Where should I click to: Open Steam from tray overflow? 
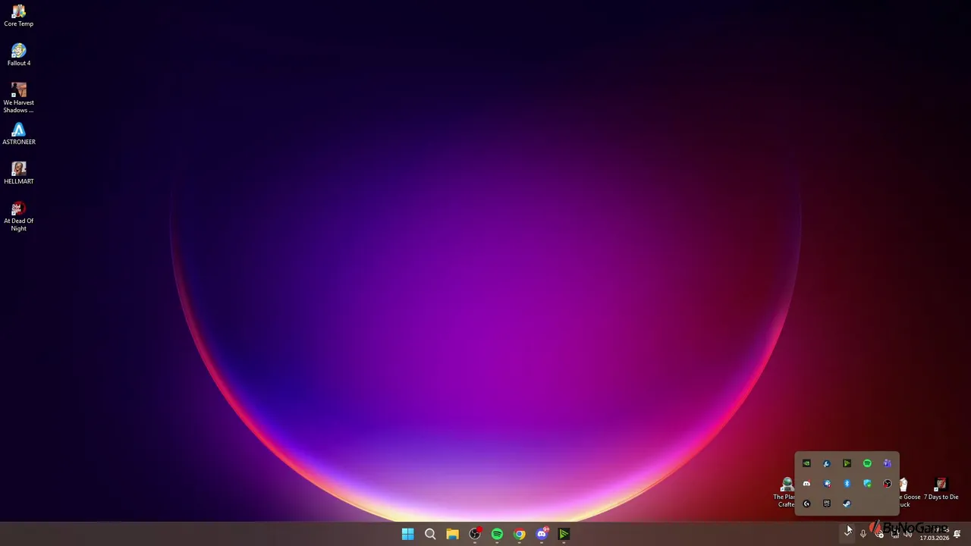(x=847, y=504)
